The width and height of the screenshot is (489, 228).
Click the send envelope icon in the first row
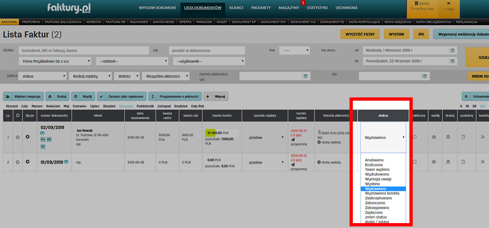434,137
